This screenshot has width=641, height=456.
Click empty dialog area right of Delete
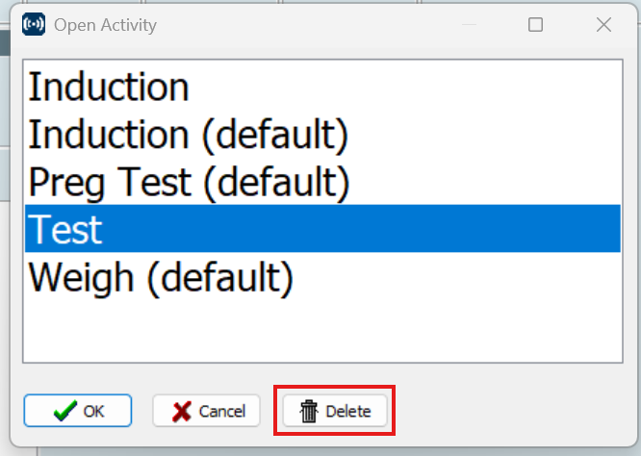pyautogui.click(x=511, y=411)
